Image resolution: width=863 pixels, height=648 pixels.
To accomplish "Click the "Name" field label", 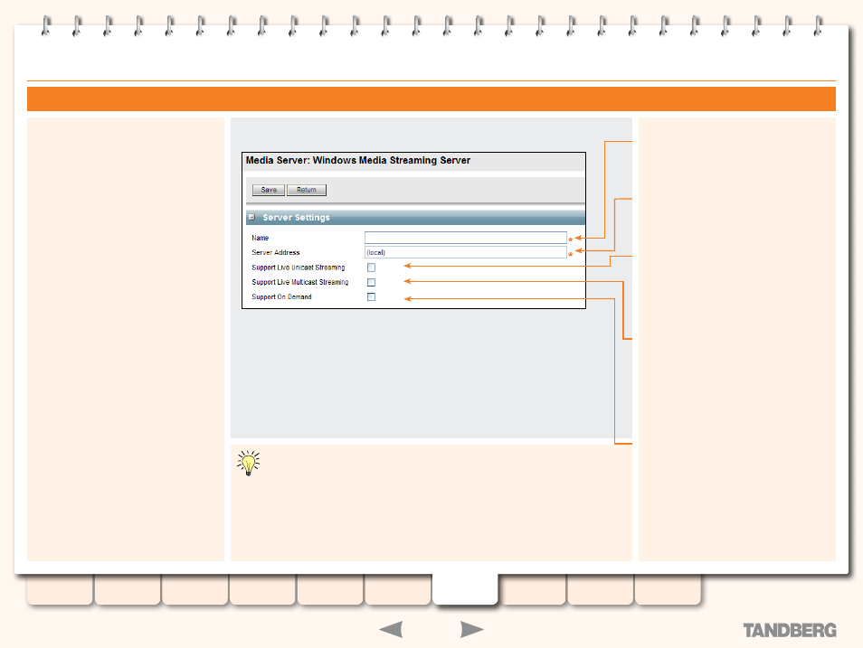I will click(261, 238).
